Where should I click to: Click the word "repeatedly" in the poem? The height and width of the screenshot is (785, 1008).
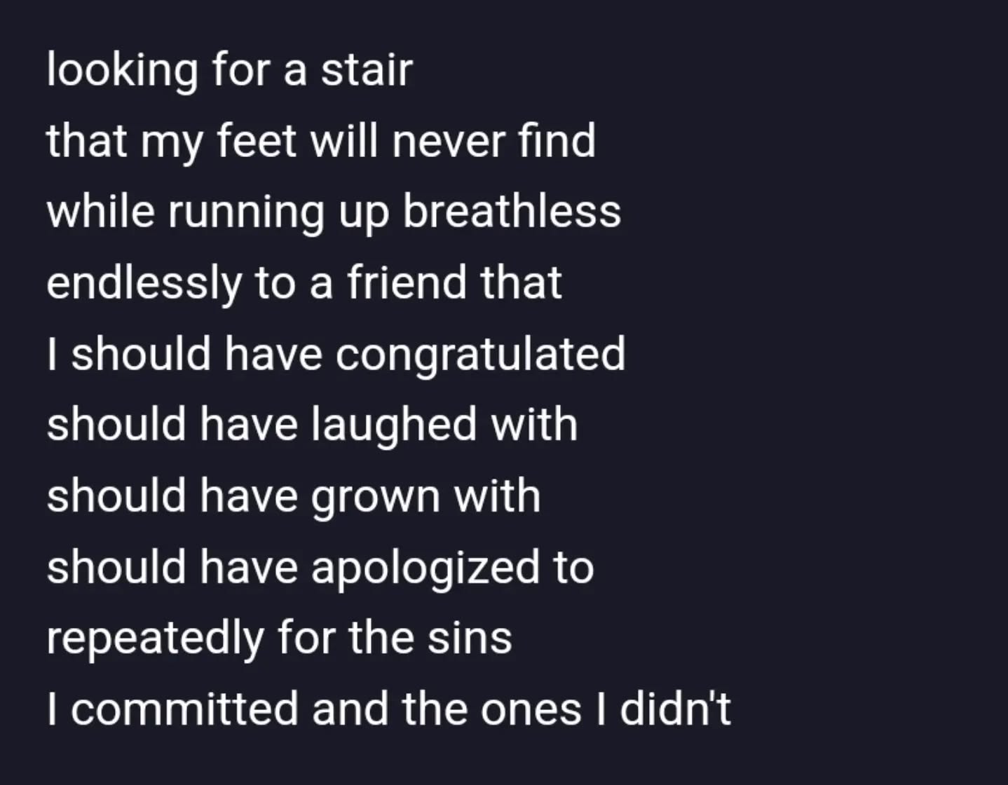(155, 637)
